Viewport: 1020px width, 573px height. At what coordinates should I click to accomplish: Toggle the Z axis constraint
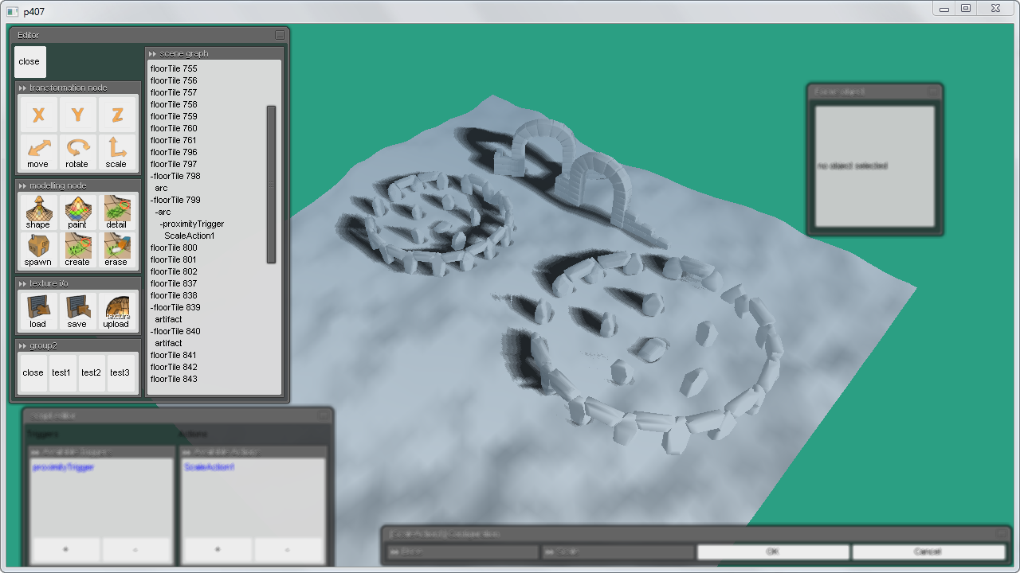pos(116,115)
